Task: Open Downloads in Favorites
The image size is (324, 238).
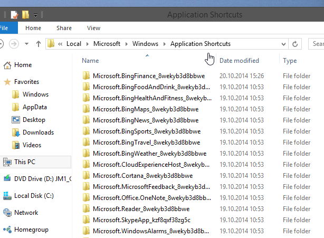Action: click(38, 132)
